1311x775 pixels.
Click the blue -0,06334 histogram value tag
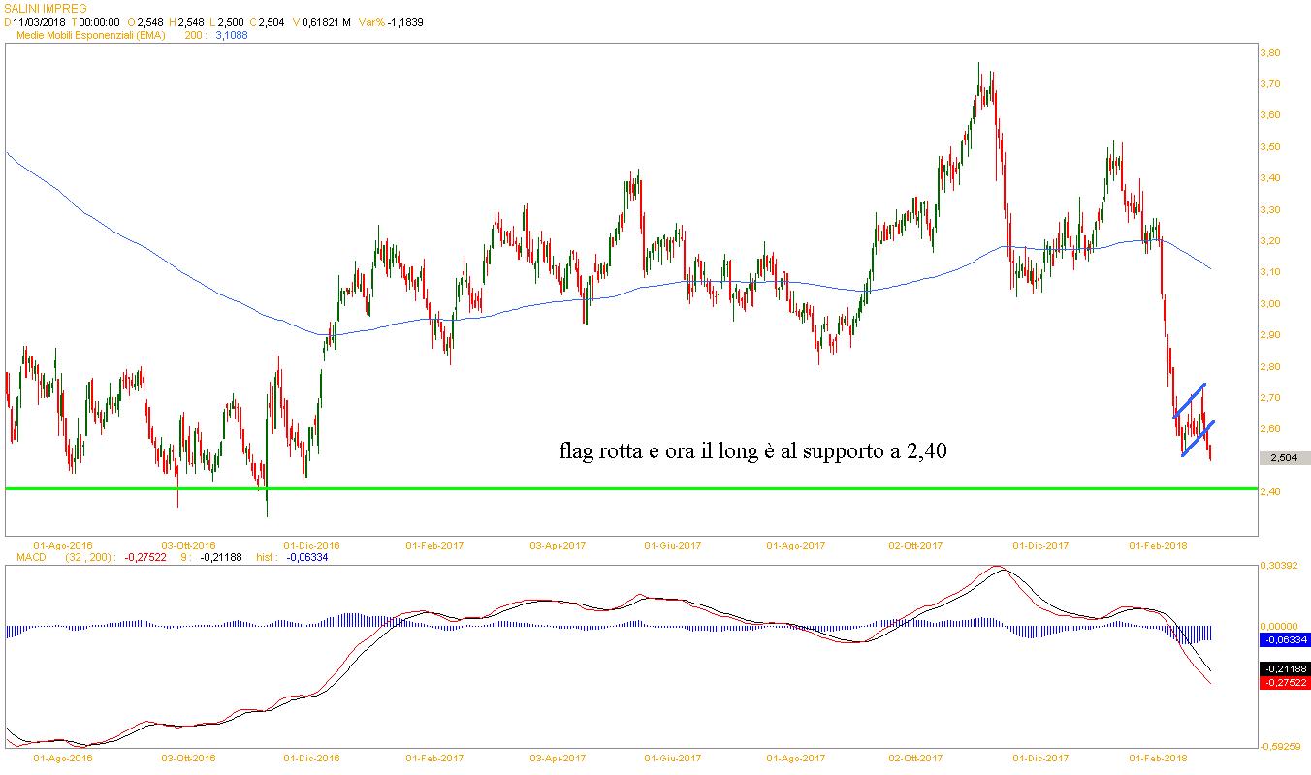[1283, 640]
